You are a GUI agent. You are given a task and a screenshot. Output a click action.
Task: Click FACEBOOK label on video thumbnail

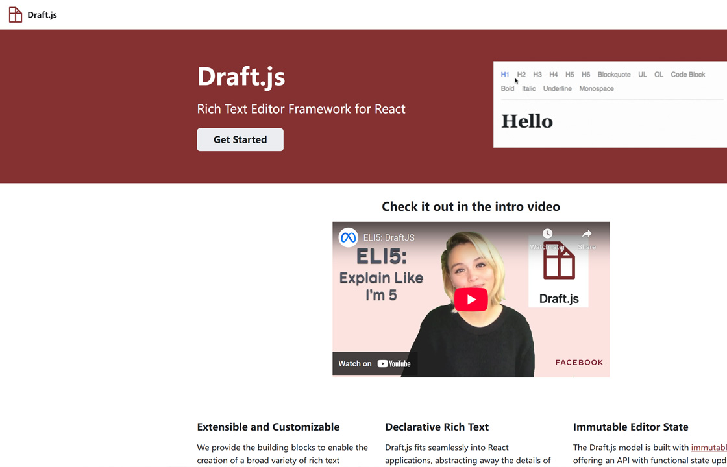579,363
